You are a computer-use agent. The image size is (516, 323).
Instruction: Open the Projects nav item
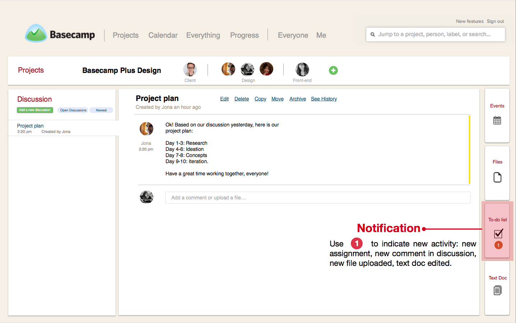126,35
